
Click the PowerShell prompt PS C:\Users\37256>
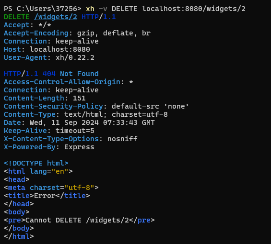pos(43,9)
